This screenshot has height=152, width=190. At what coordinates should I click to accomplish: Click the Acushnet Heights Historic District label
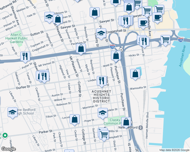point(102,97)
